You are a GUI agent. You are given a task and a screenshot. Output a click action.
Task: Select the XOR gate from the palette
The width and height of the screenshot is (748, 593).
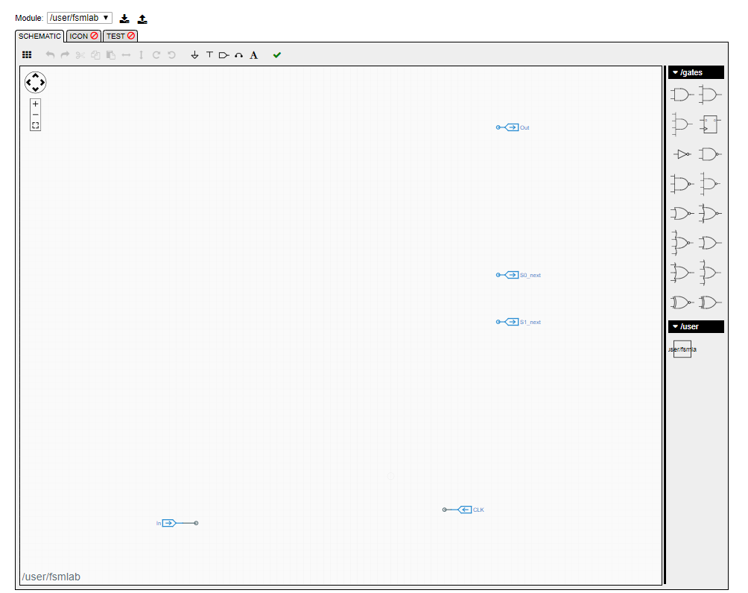coord(709,302)
